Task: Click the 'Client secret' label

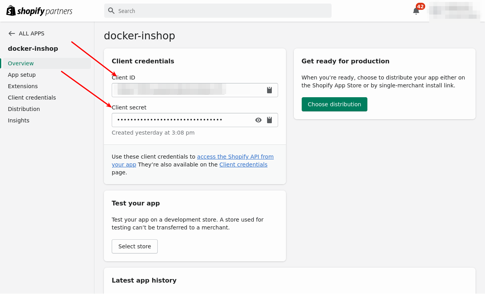Action: click(x=129, y=107)
